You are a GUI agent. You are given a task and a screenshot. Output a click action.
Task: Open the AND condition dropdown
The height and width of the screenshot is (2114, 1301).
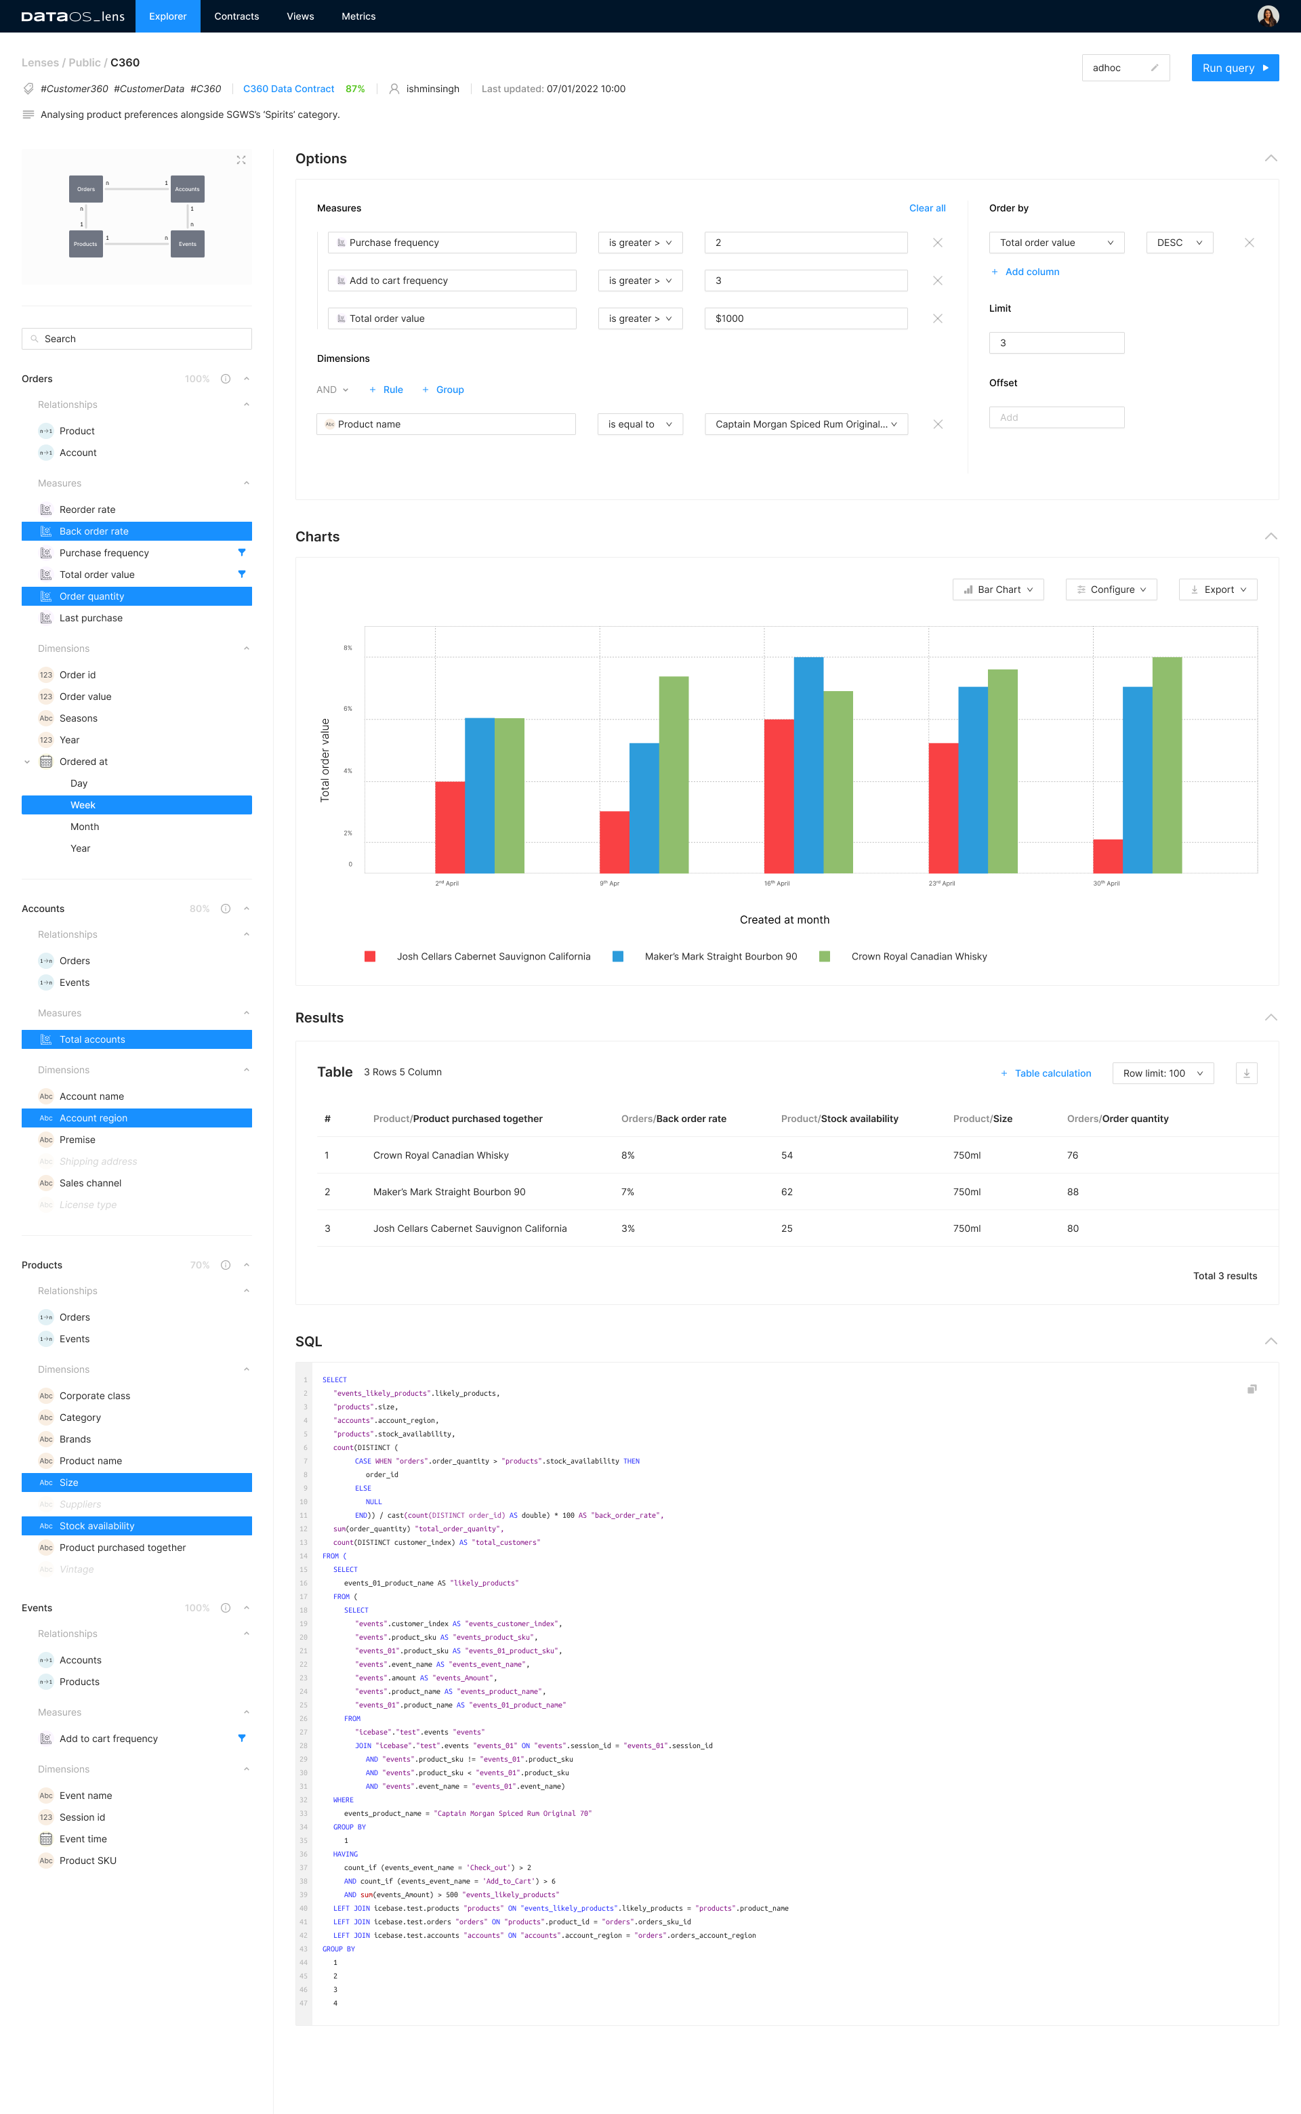pos(332,390)
